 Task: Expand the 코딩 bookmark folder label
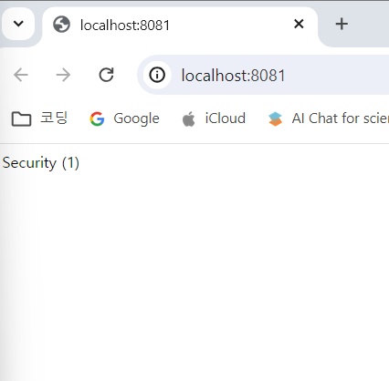pyautogui.click(x=54, y=118)
